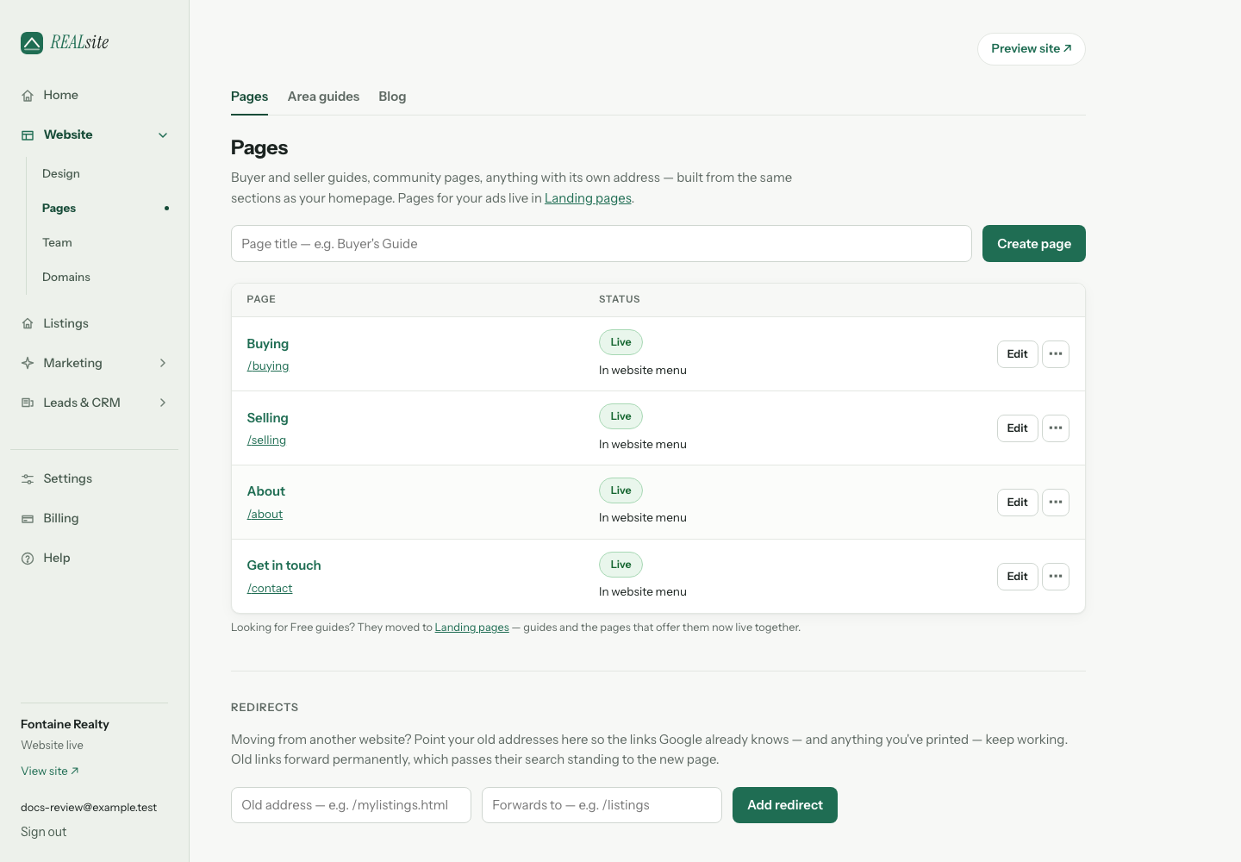The height and width of the screenshot is (862, 1241).
Task: Open Domains in the Website submenu
Action: tap(66, 278)
